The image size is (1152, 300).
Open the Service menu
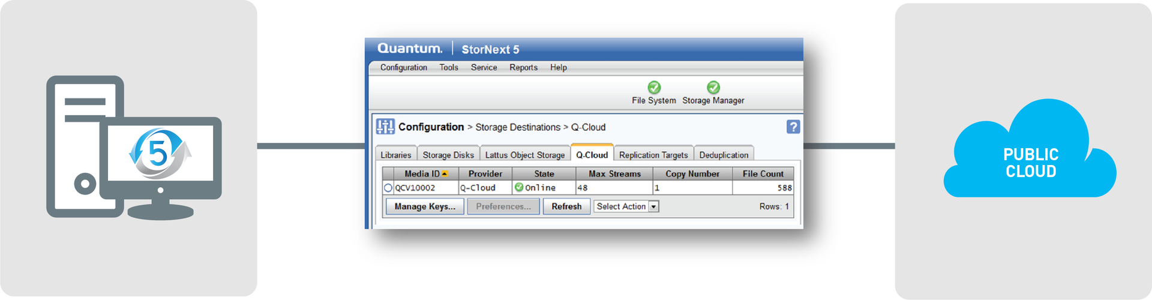pyautogui.click(x=484, y=67)
